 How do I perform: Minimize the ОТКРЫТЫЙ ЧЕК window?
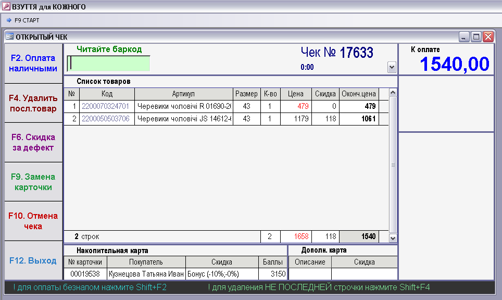[x=464, y=37]
